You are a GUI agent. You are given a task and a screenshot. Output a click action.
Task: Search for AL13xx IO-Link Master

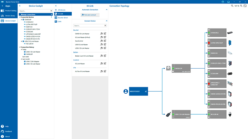tap(101, 71)
